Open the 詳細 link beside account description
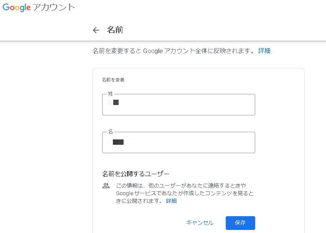The image size is (326, 233). click(x=264, y=51)
